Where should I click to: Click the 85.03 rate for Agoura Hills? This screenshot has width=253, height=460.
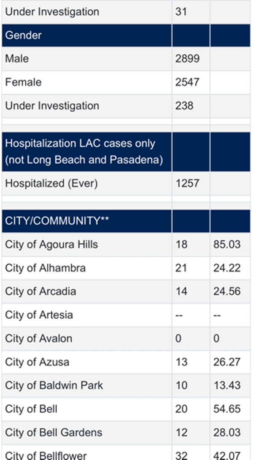click(227, 244)
